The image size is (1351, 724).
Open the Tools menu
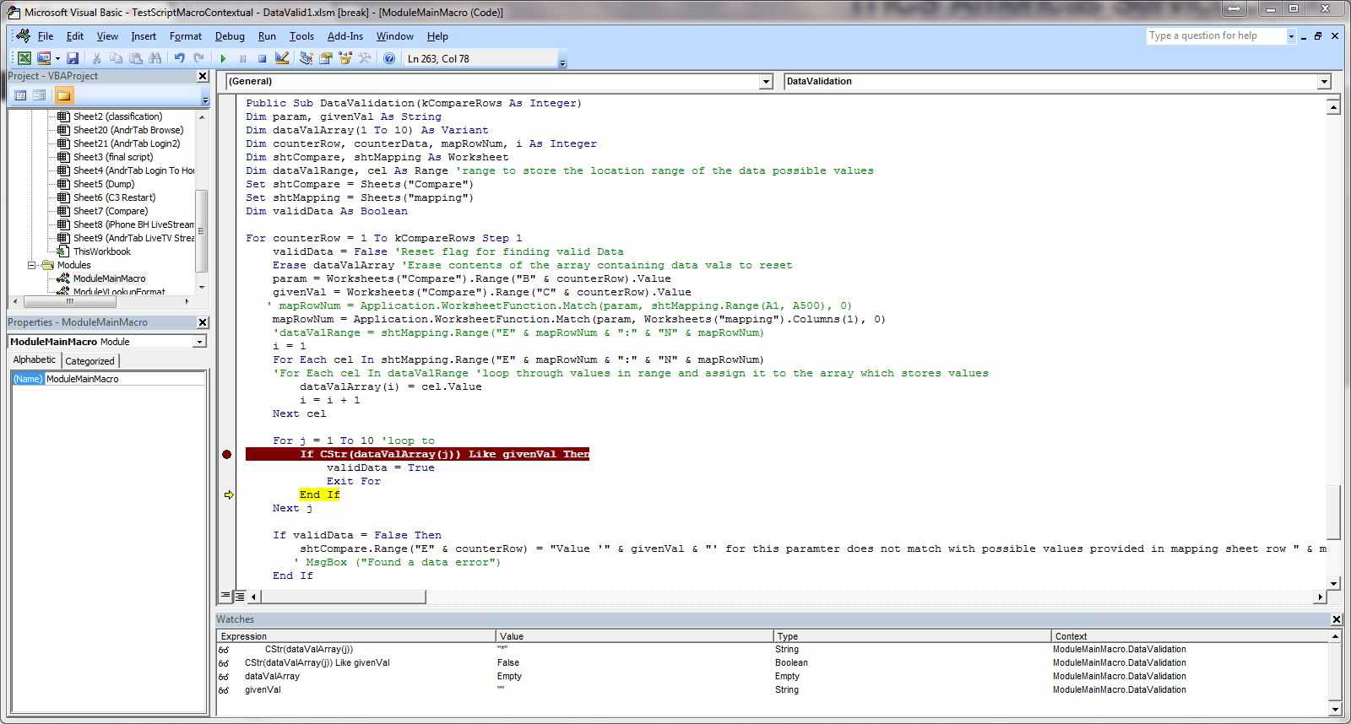(x=301, y=36)
